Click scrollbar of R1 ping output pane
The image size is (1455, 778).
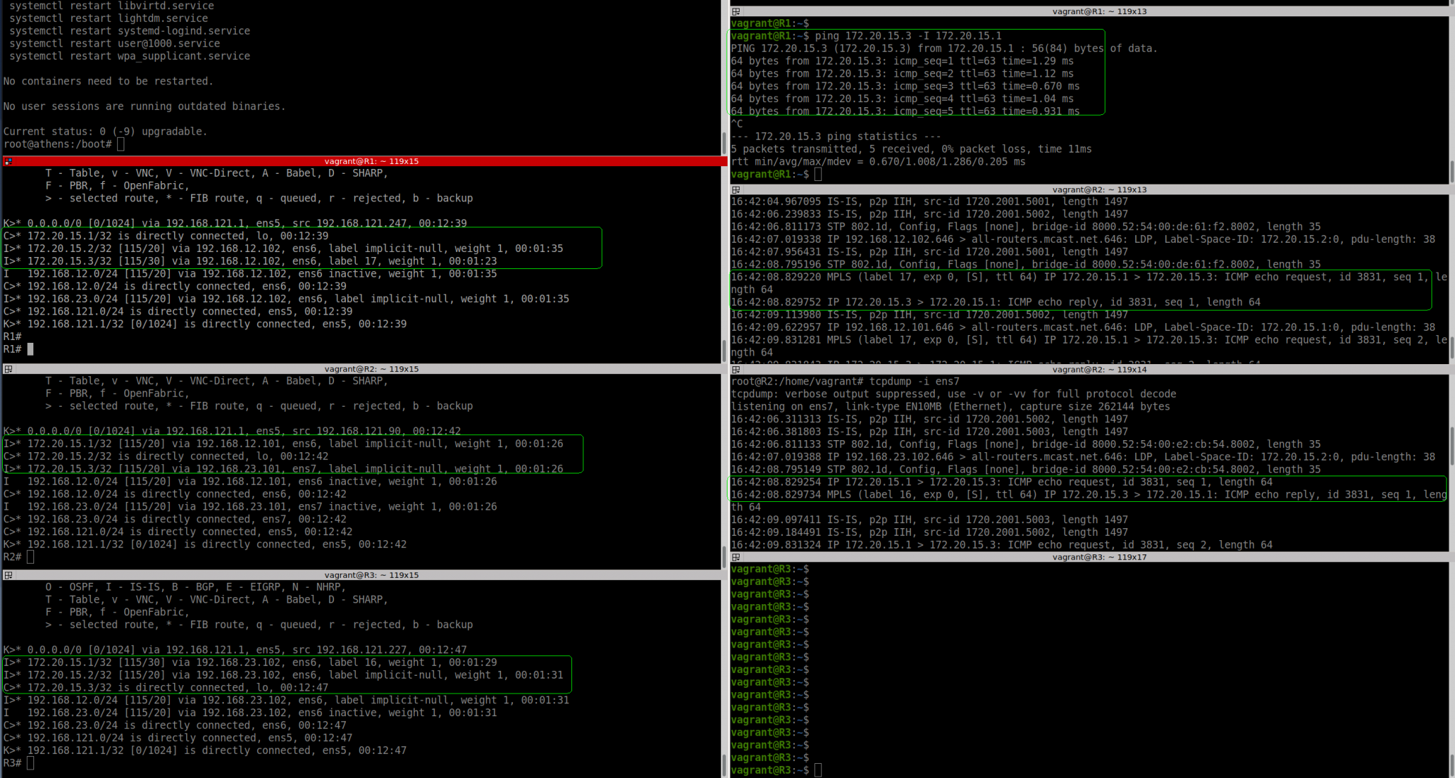[1451, 99]
